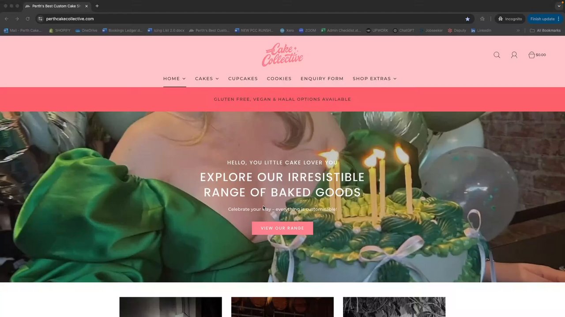Reload the page using the refresh icon

click(27, 19)
